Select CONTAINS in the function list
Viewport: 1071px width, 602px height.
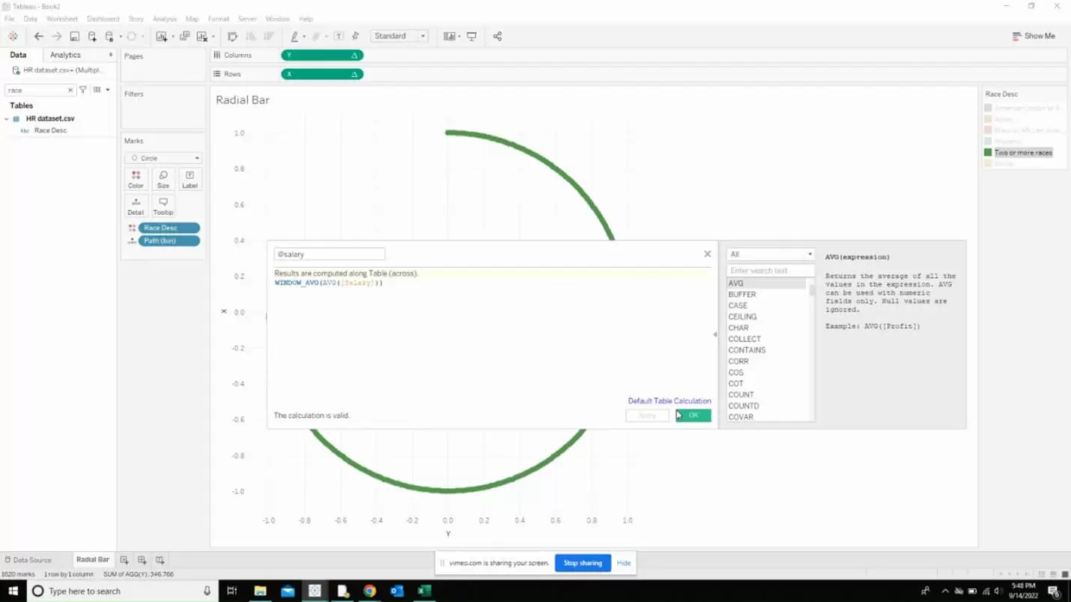[747, 350]
